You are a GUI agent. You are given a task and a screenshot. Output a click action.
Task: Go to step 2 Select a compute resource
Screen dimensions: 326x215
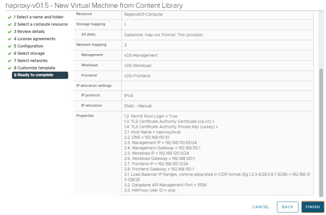[x=40, y=24]
